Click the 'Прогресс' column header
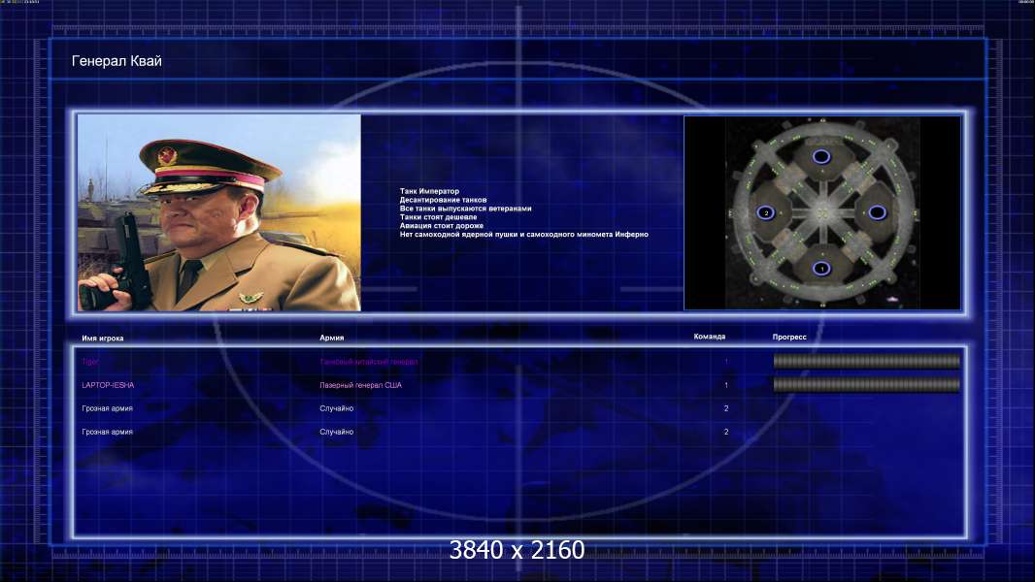1035x582 pixels. click(x=789, y=337)
